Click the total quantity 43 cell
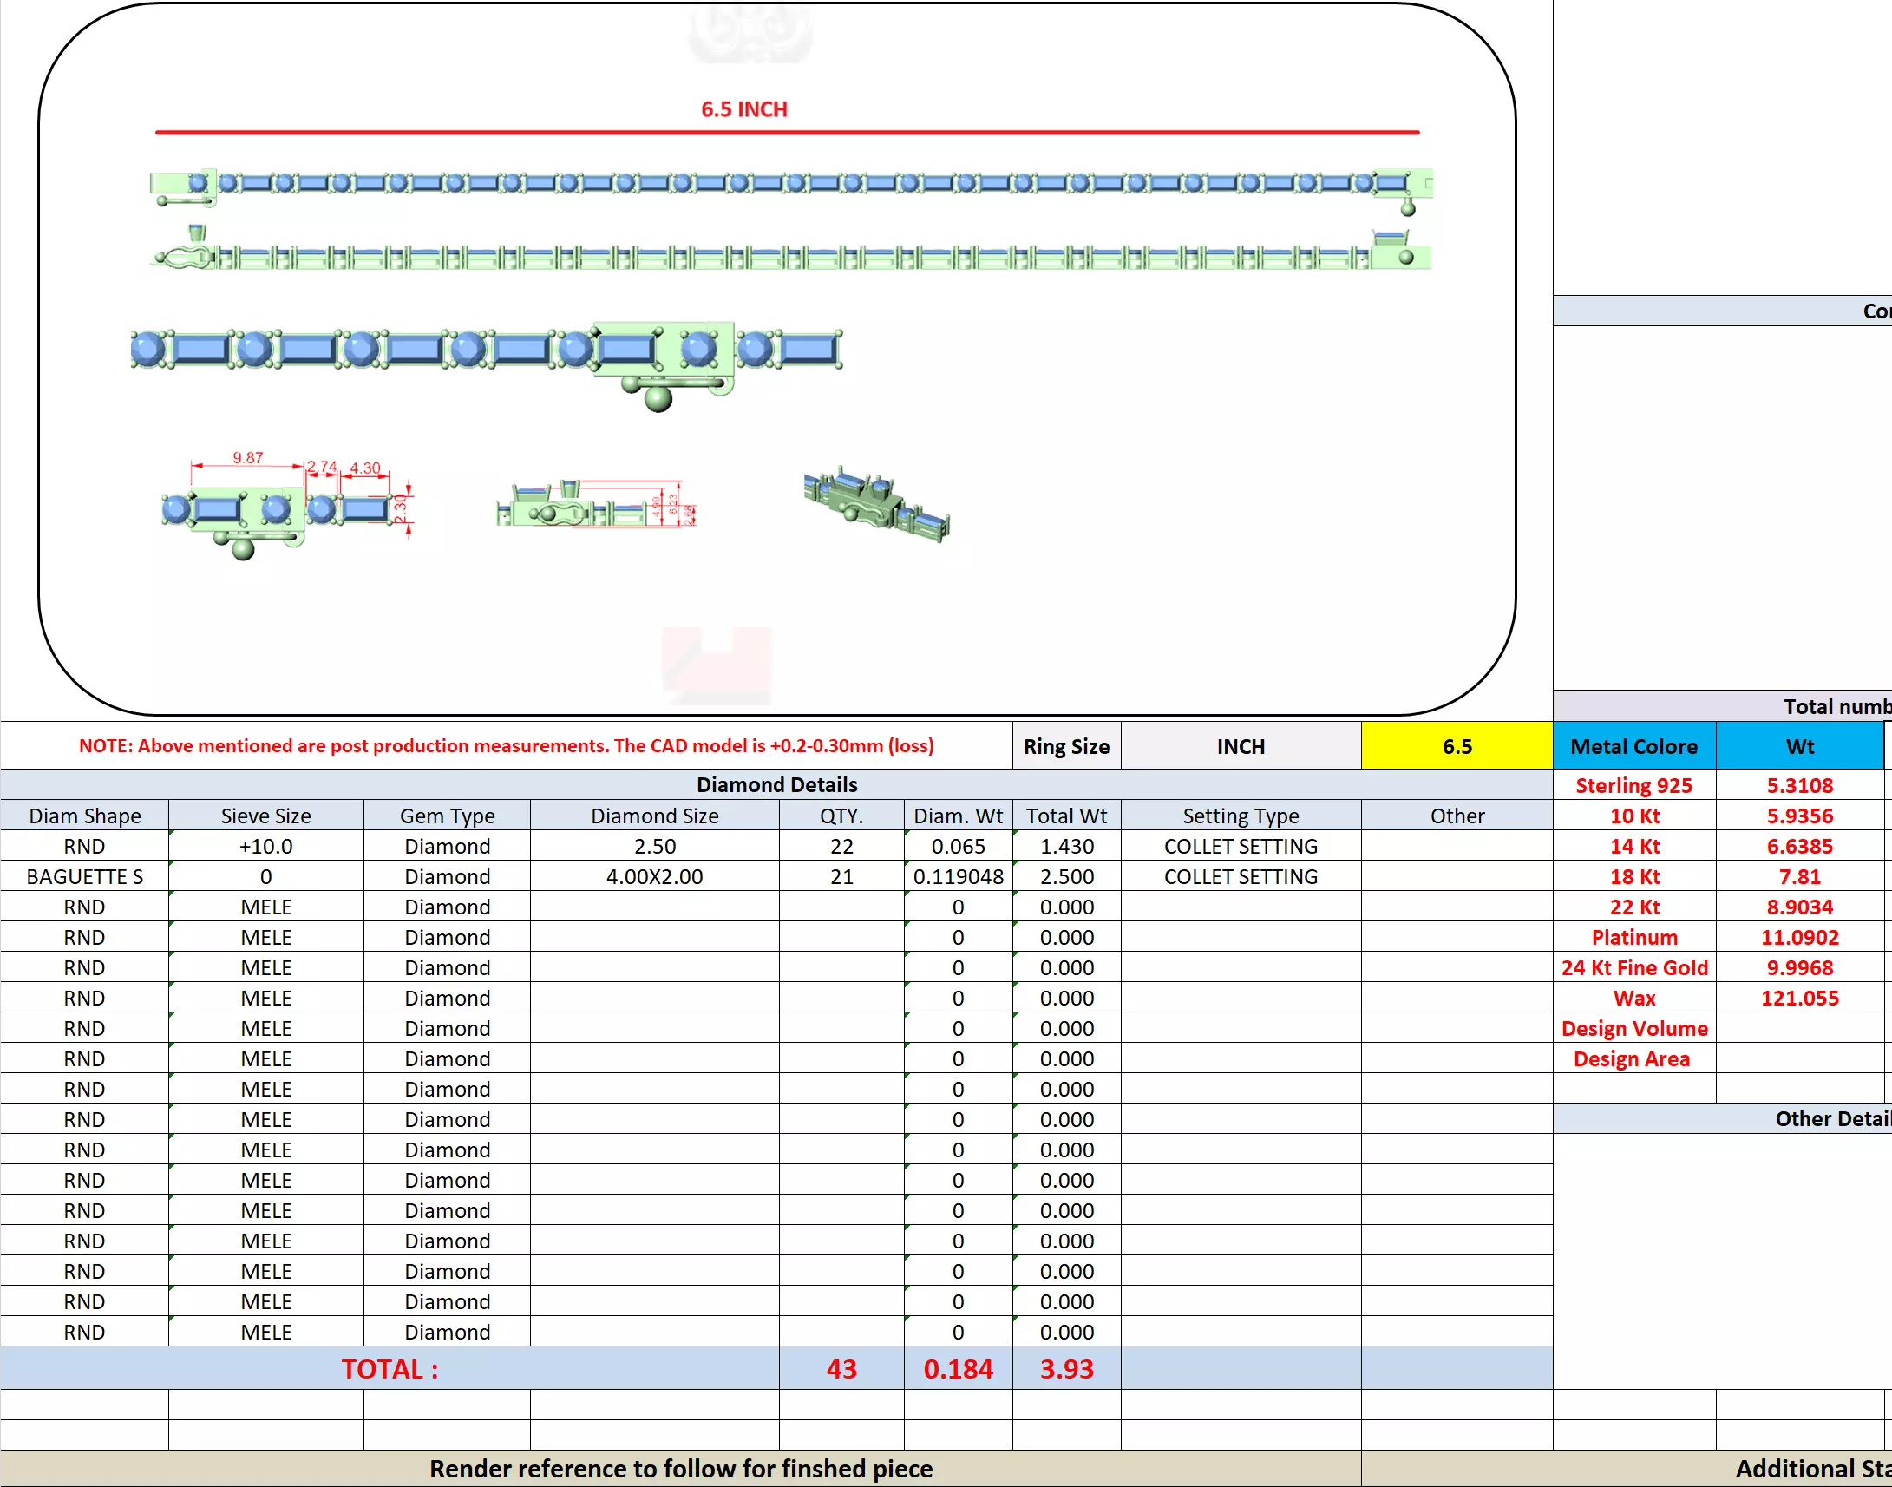 (841, 1369)
